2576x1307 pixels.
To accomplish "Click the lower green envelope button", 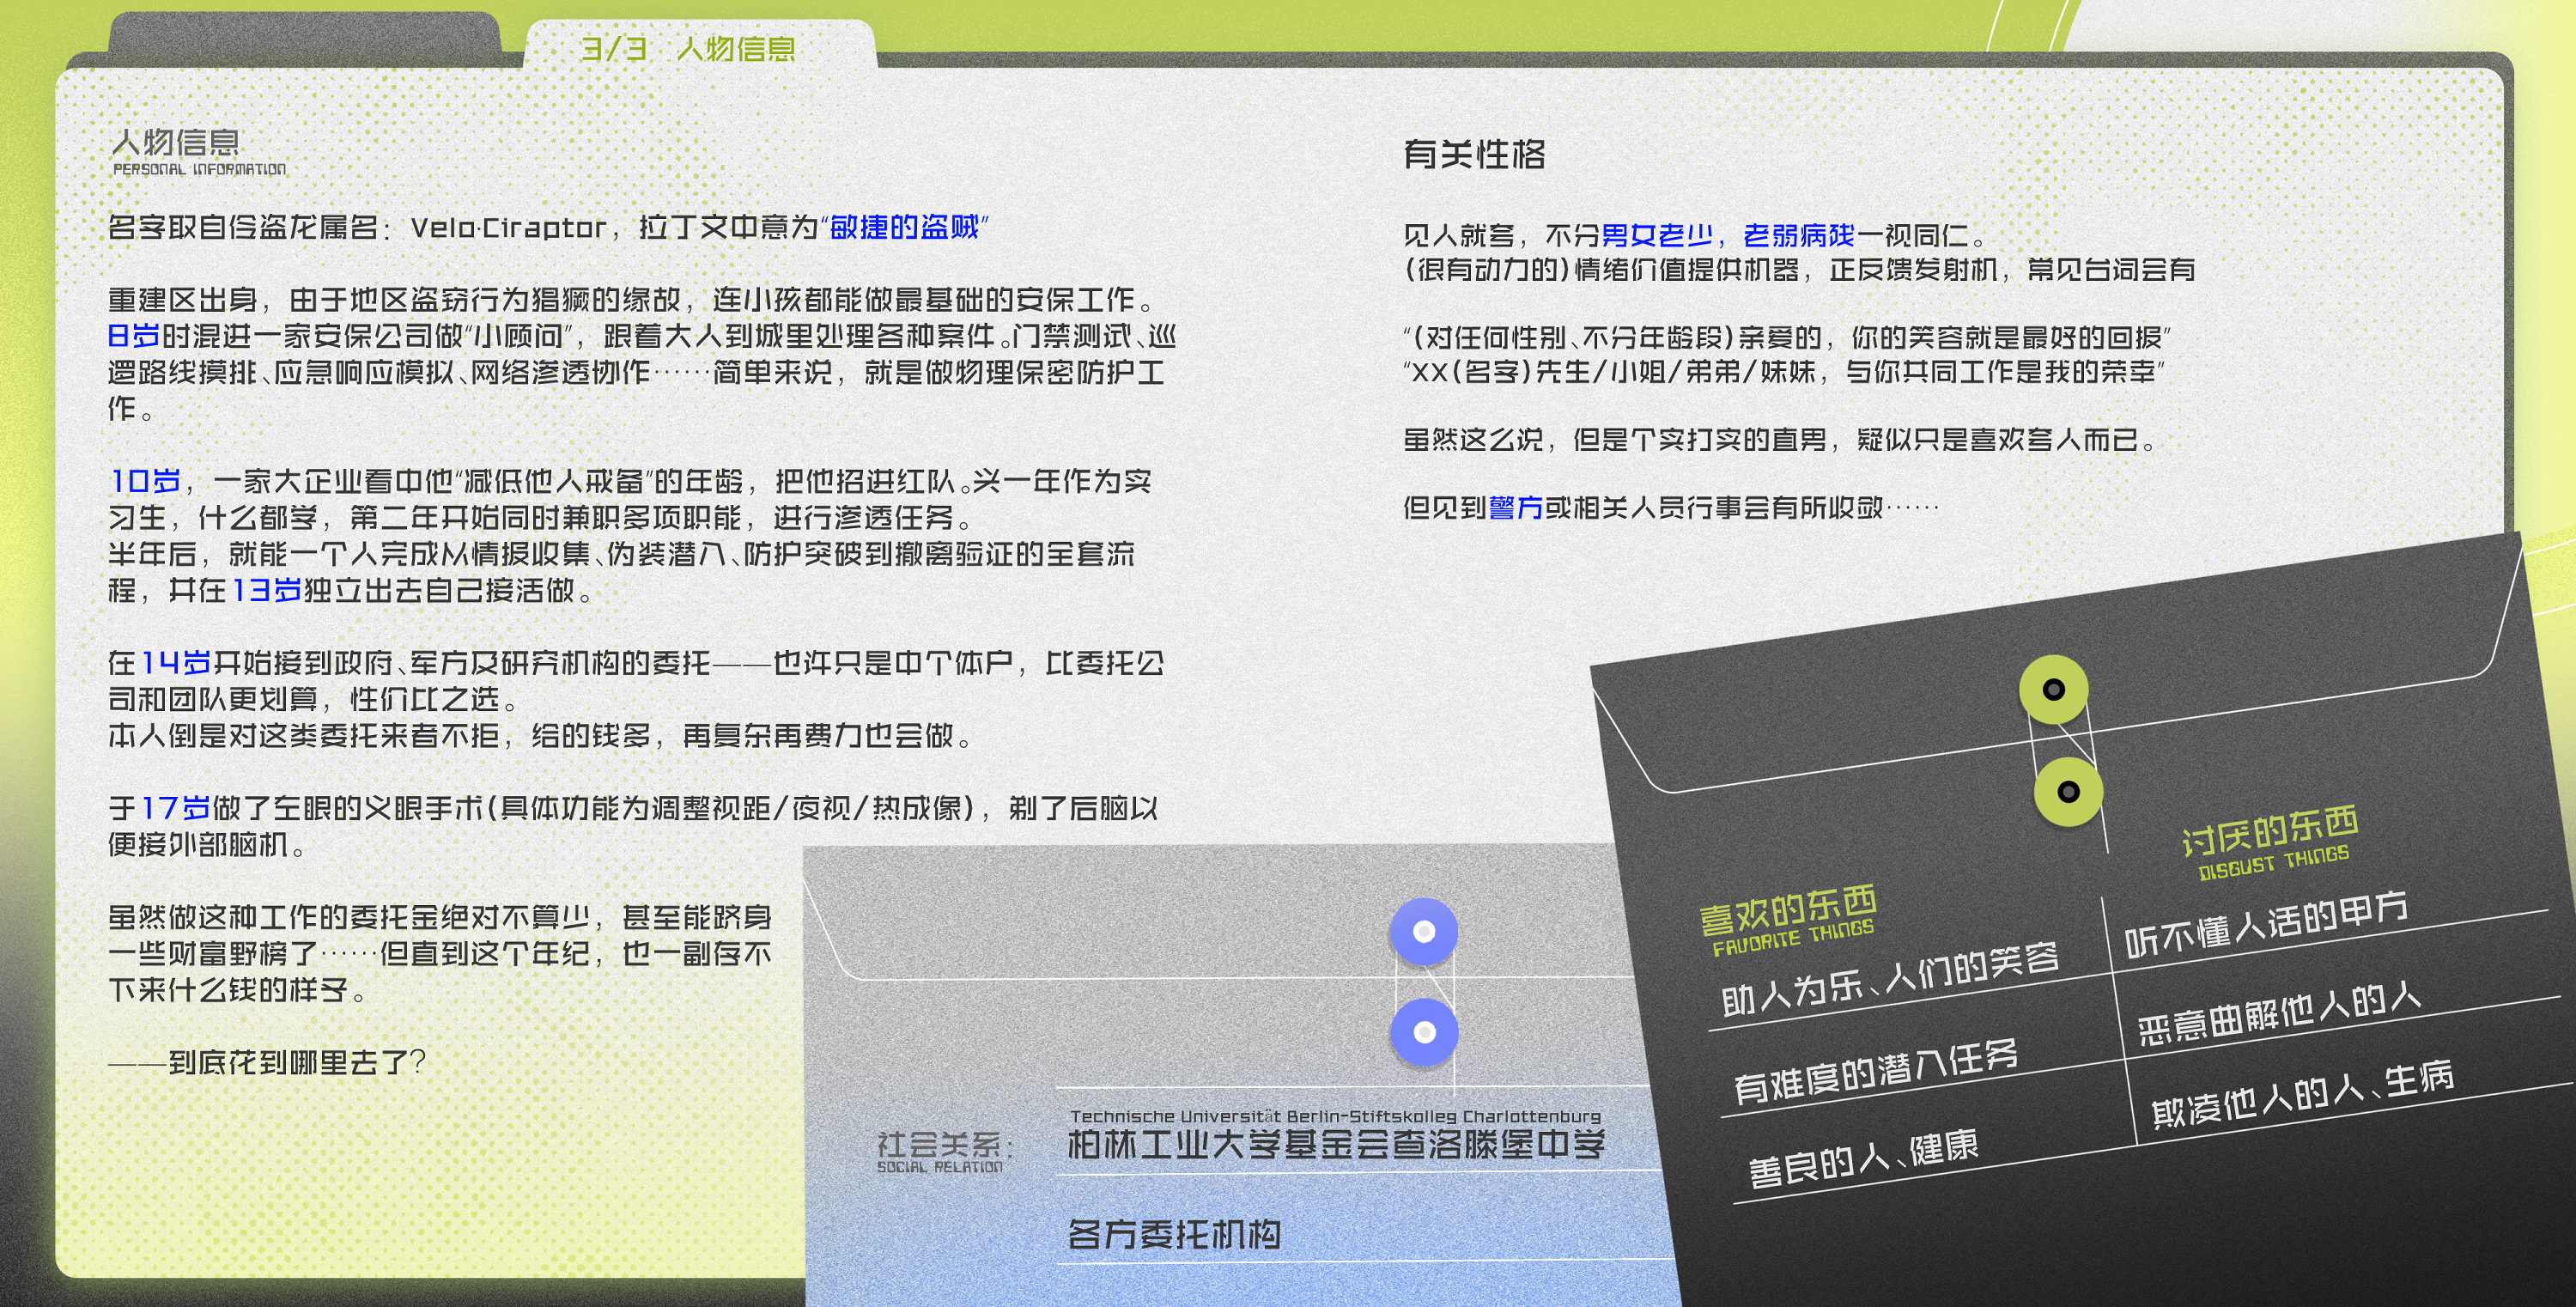I will (2068, 792).
